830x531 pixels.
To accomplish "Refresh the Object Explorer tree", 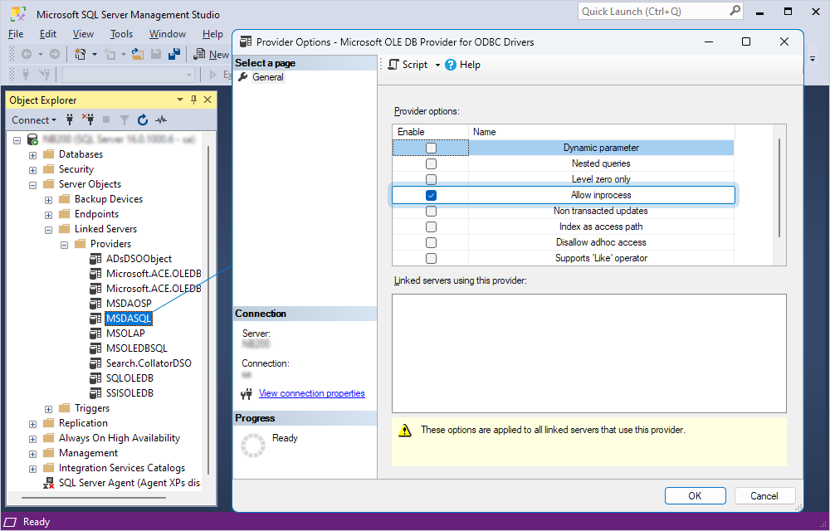I will point(142,119).
